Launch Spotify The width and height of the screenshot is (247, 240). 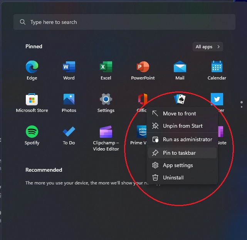click(x=32, y=135)
